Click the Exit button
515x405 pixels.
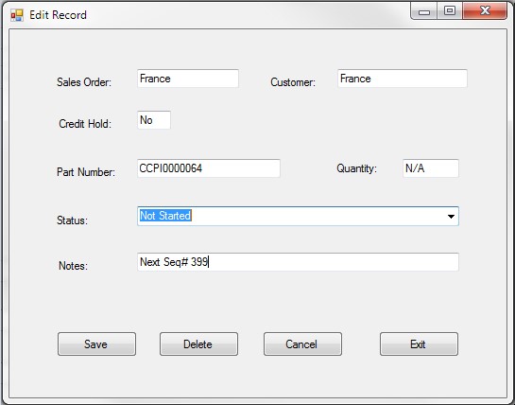pos(419,344)
